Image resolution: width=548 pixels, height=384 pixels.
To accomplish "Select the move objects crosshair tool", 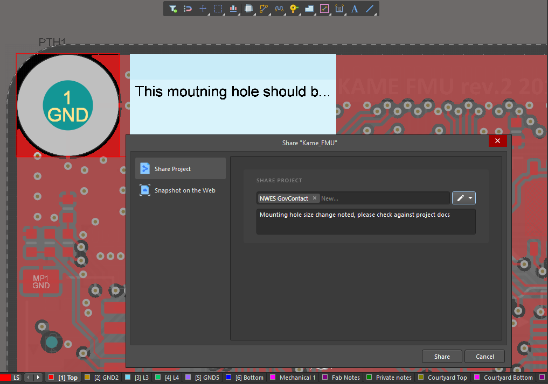I will [x=203, y=9].
